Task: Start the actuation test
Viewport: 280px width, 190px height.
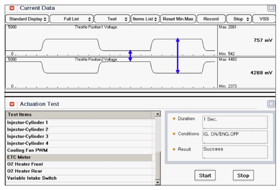Action: coord(205,175)
